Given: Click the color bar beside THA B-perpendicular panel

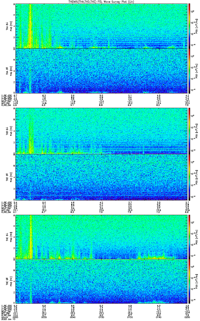Looking at the screenshot, I should point(189,26).
